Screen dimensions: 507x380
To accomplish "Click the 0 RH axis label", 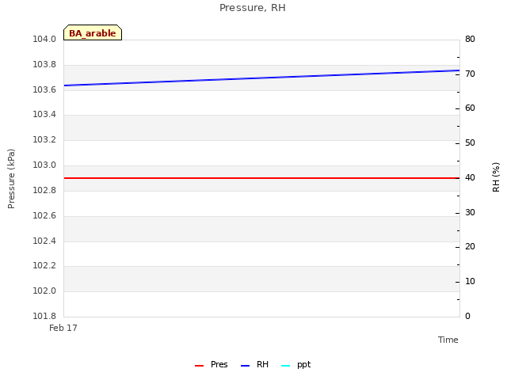I will (x=467, y=317).
